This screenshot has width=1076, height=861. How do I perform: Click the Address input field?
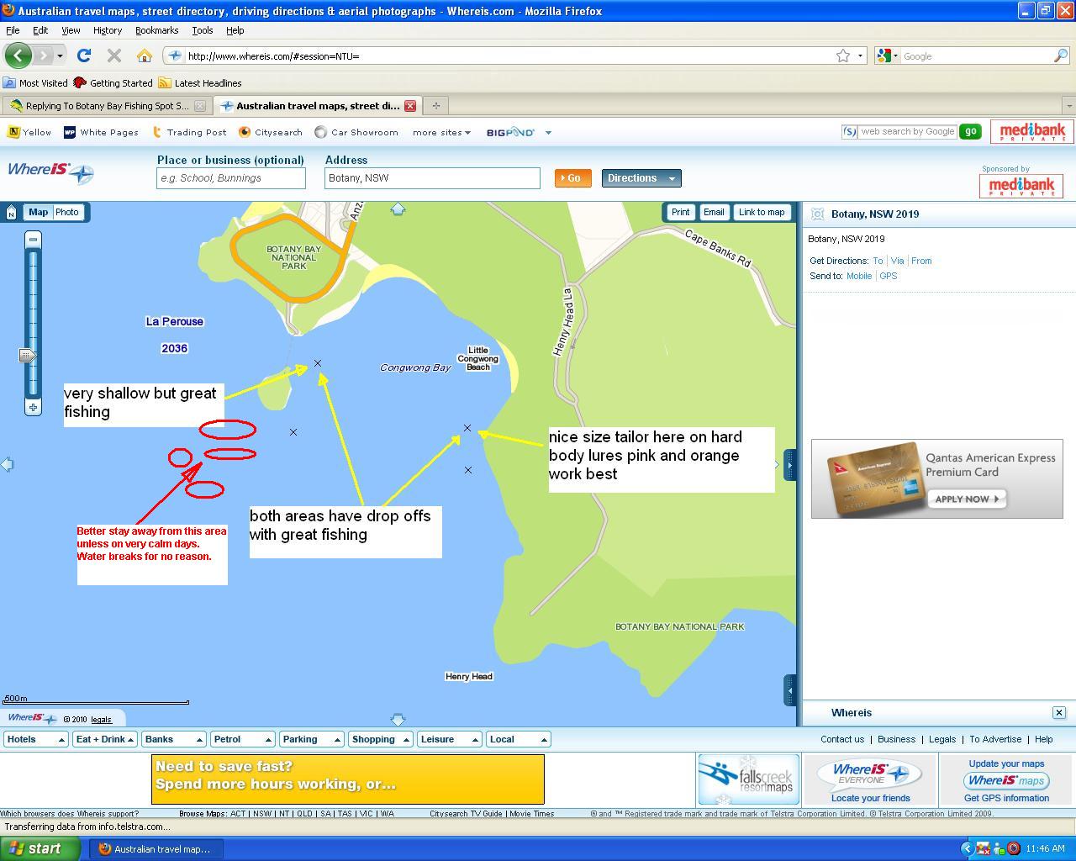[x=431, y=177]
